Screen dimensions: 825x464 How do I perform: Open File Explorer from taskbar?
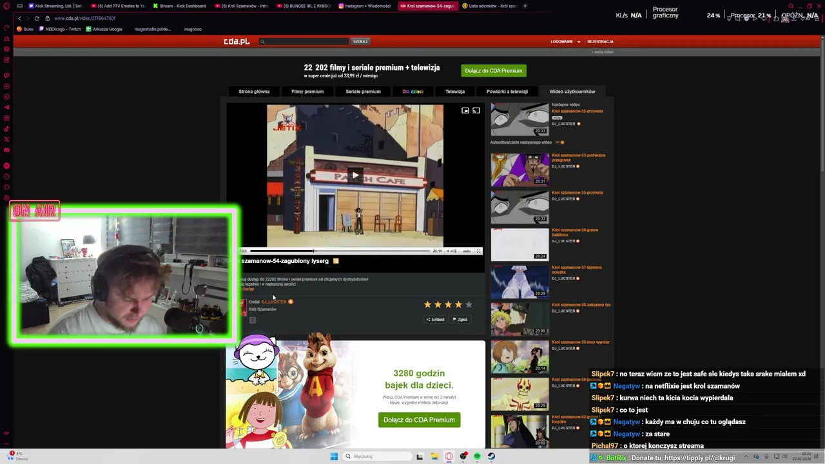[435, 456]
